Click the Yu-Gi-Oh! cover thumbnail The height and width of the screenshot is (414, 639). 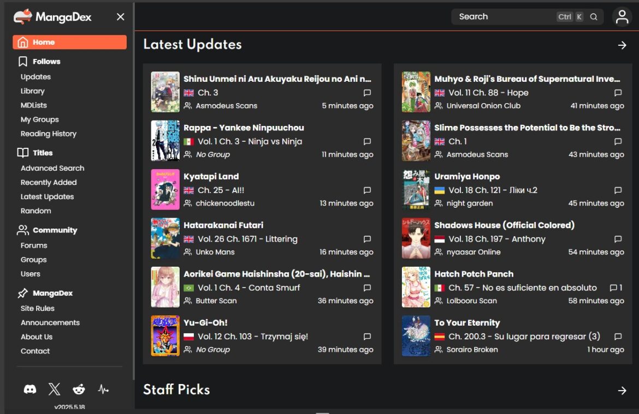pyautogui.click(x=165, y=336)
